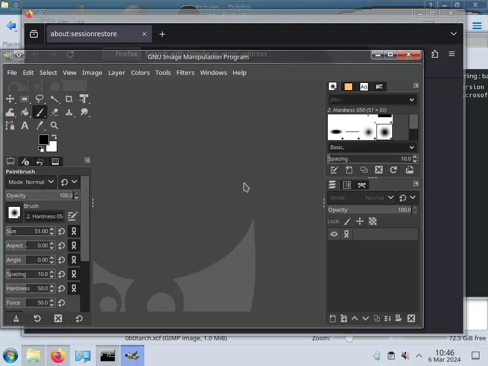This screenshot has height=366, width=488.
Task: Save tool preset button at bottom left
Action: 16,318
